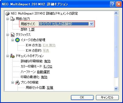Change カラー印刷モード モノクロ value
The image size is (123, 103).
(x=48, y=66)
